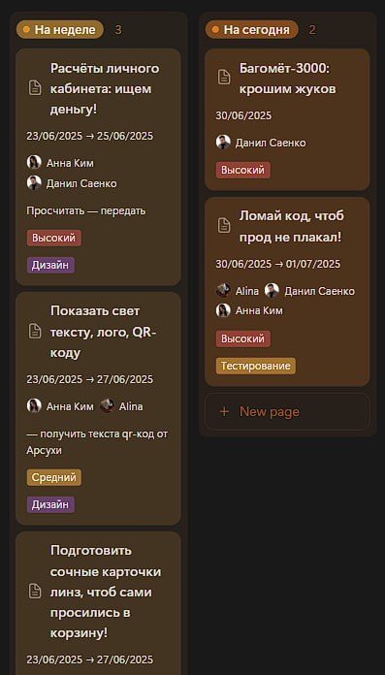Click date range on Подготовить сочные карточки card
The width and height of the screenshot is (385, 675).
[89, 659]
